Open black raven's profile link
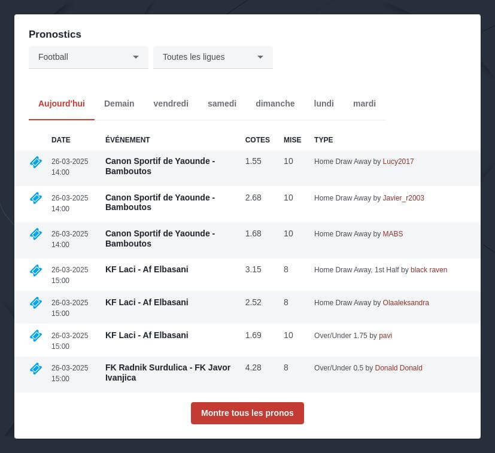The width and height of the screenshot is (495, 453). [429, 270]
